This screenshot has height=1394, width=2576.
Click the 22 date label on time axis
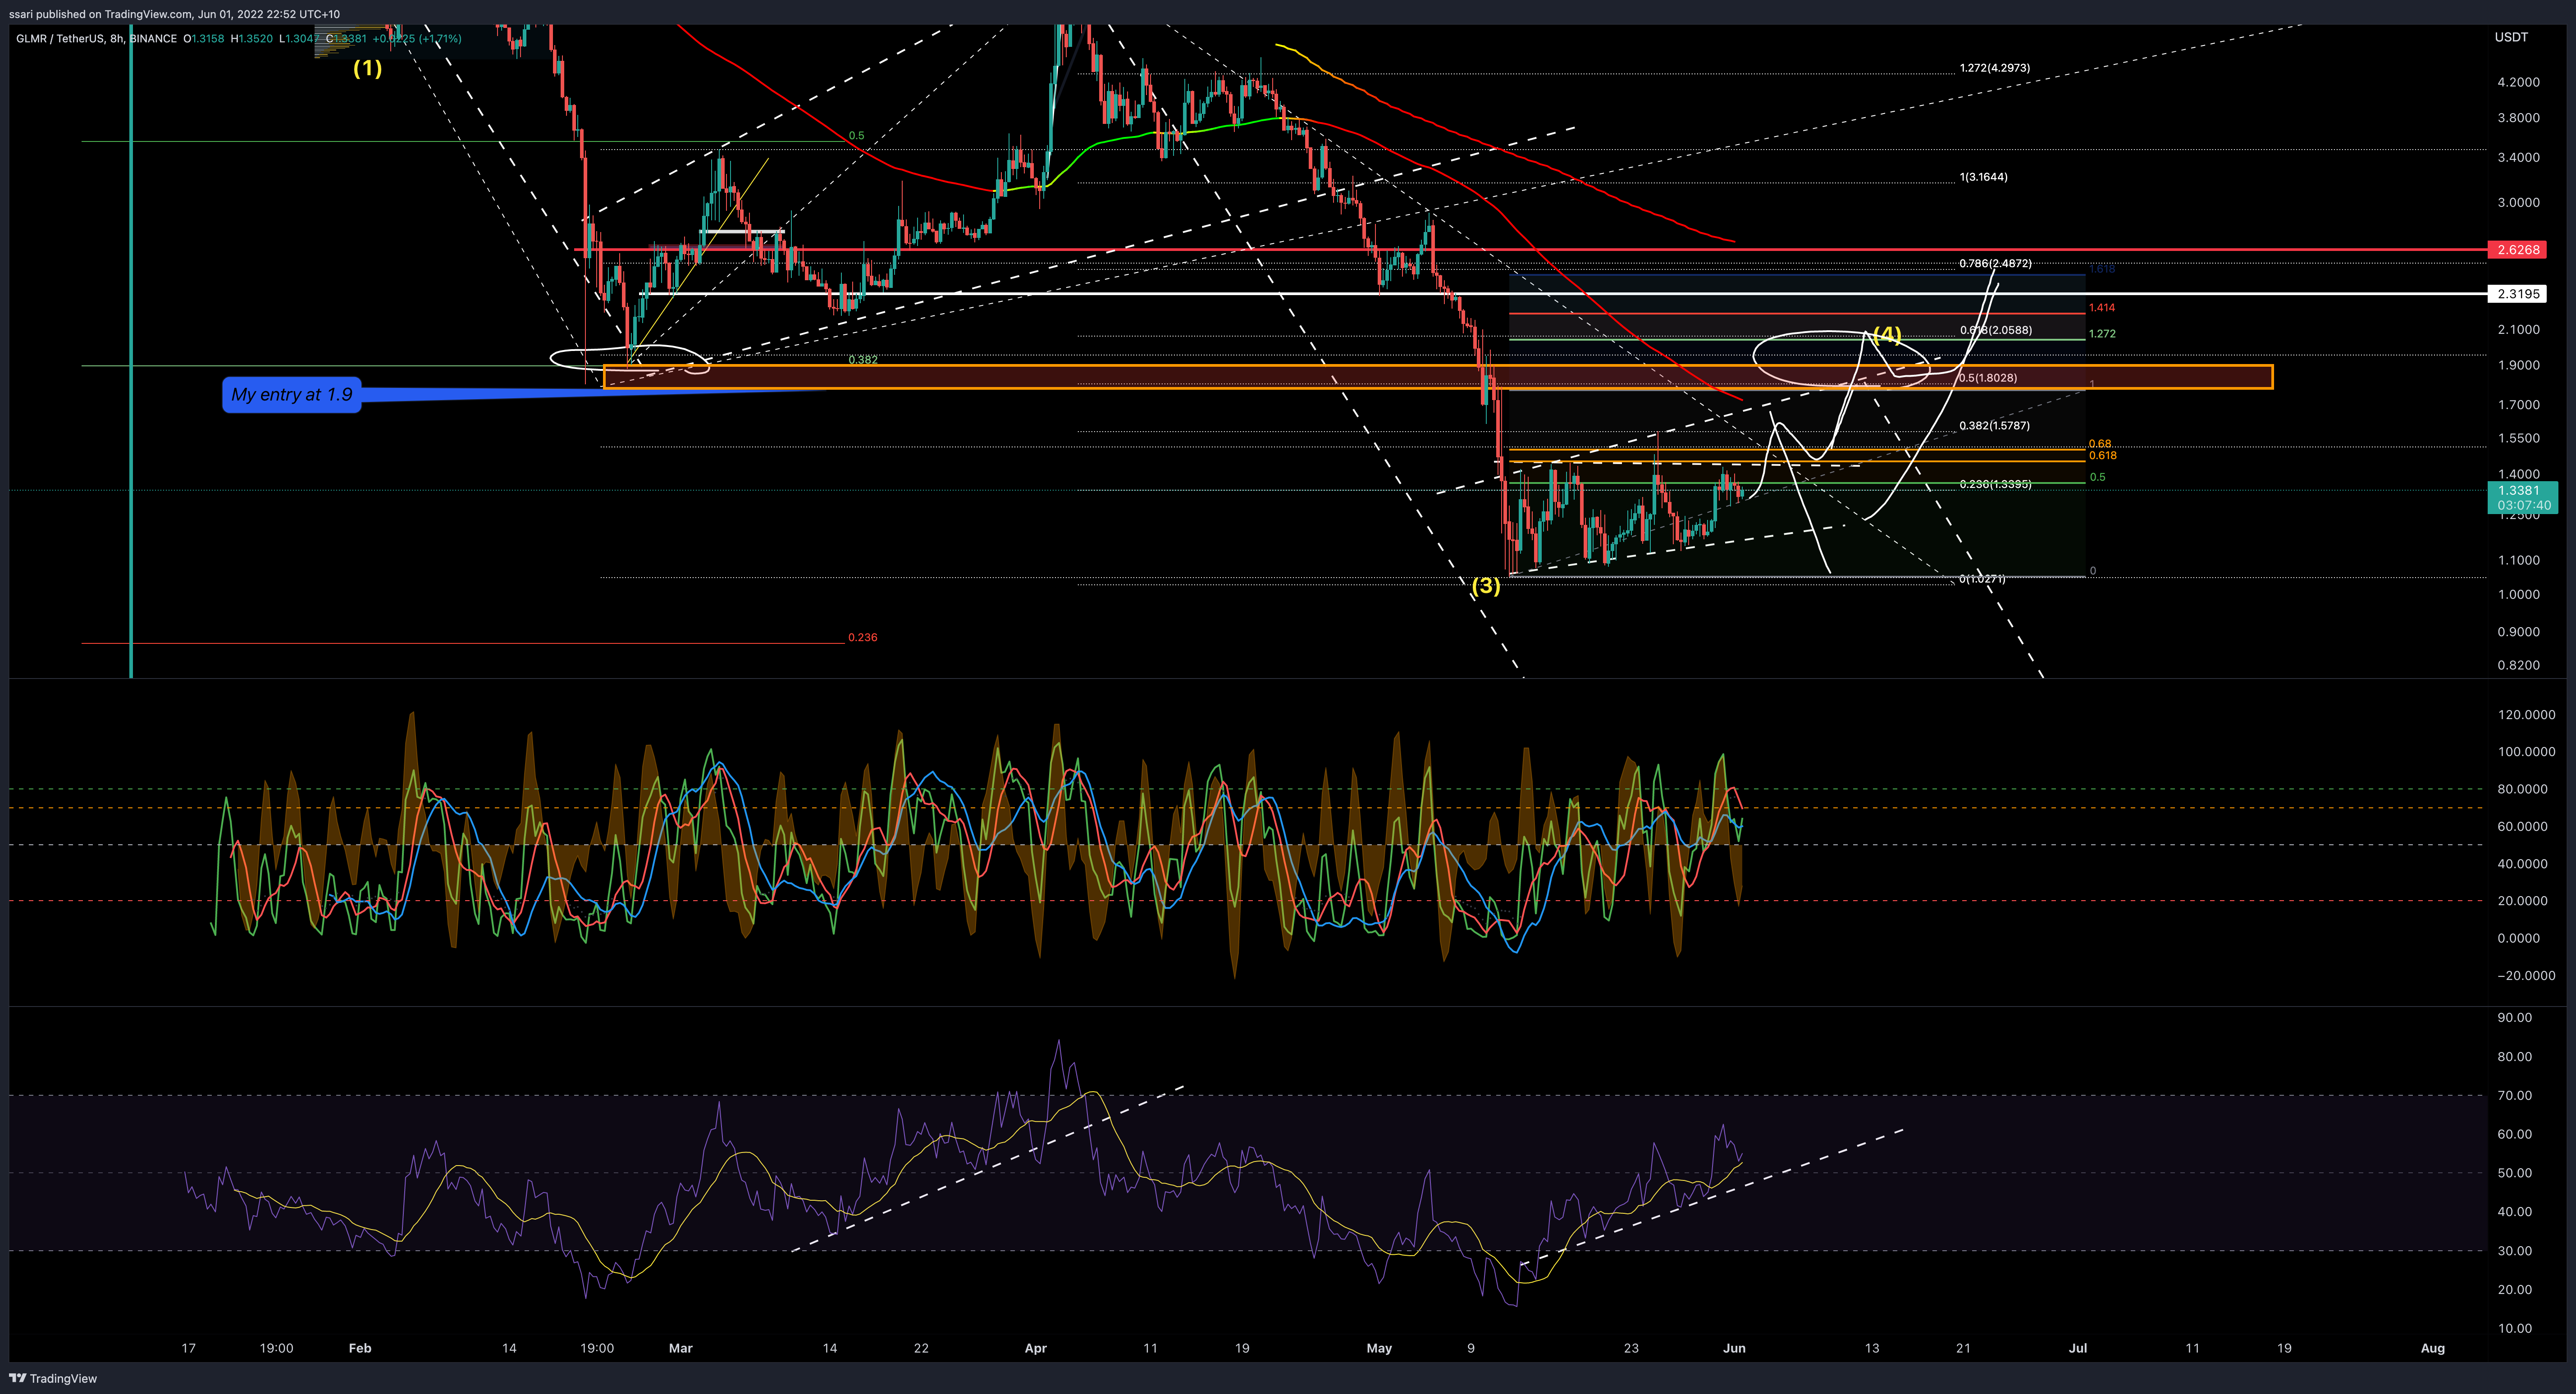tap(921, 1349)
